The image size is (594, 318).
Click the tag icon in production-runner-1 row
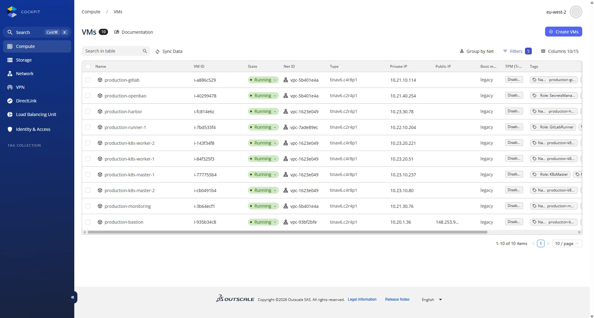pos(535,127)
